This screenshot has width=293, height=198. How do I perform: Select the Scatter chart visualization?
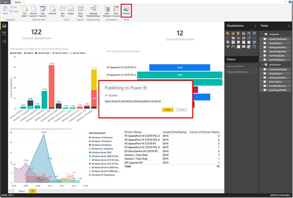[x=254, y=38]
